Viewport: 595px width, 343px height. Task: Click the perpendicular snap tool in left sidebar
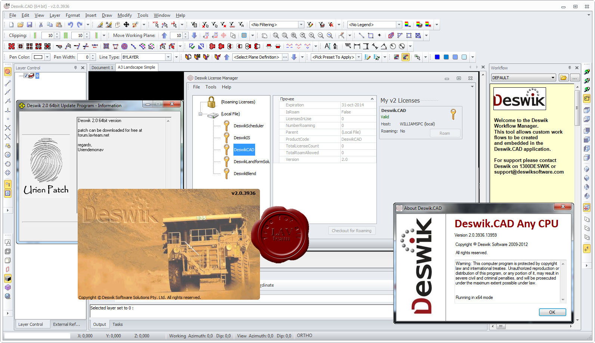(x=7, y=110)
